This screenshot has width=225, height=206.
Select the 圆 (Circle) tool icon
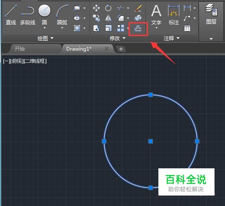pyautogui.click(x=44, y=10)
